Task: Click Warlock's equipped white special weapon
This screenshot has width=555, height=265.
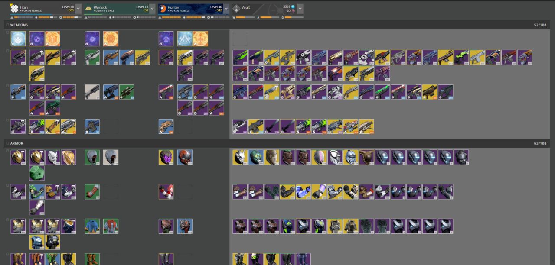Action: [92, 92]
